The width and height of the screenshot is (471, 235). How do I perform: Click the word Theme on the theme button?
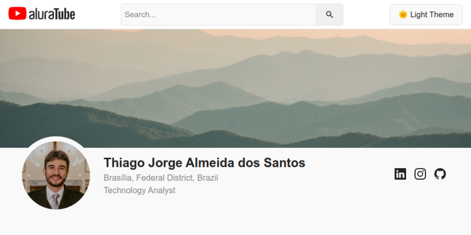click(x=442, y=15)
